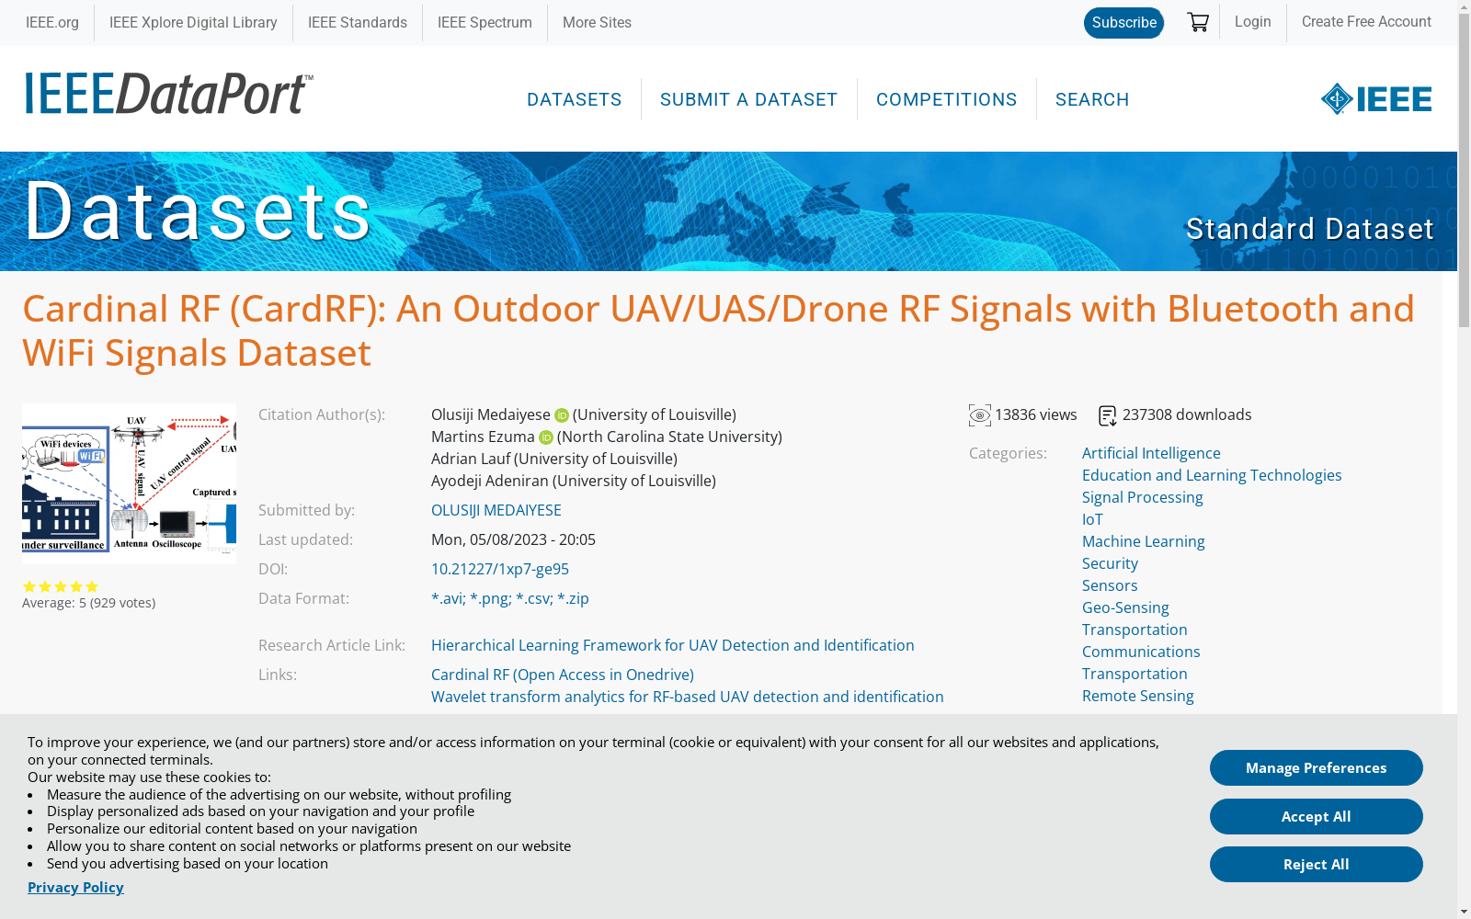Open the data format file types link
Screen dimensions: 1471x919
[x=510, y=598]
